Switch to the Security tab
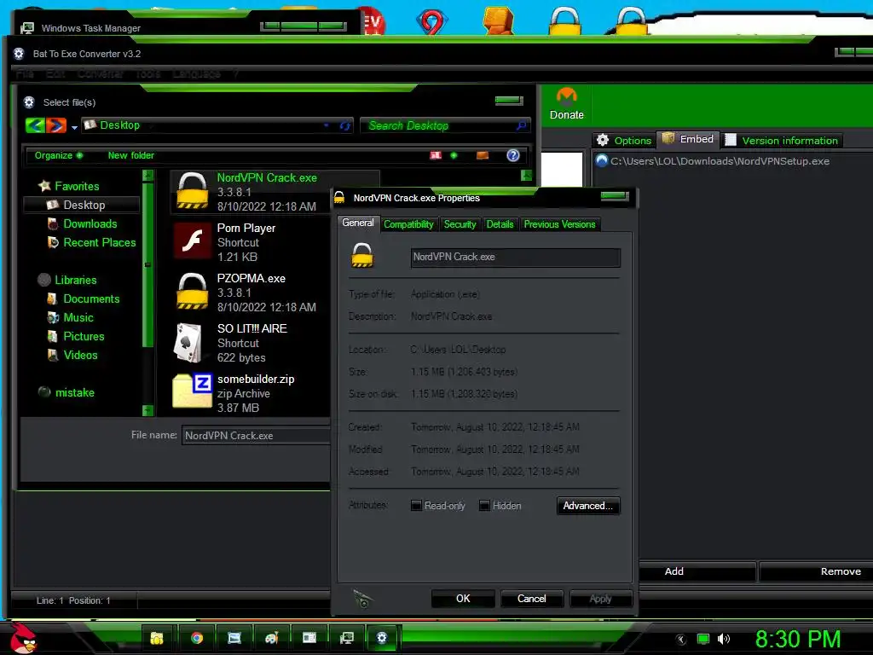873x655 pixels. tap(460, 224)
